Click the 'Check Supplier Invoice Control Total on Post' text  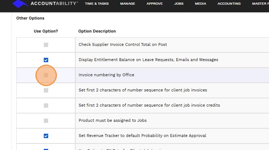click(x=123, y=44)
